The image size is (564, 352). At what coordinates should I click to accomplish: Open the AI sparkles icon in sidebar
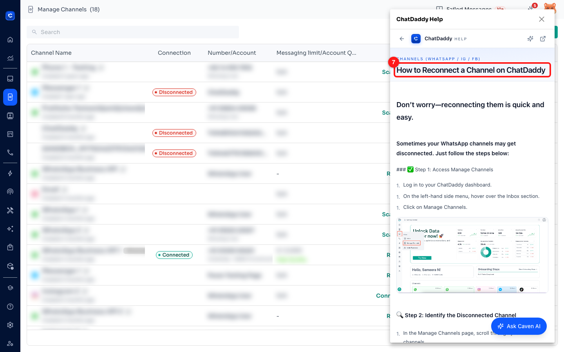click(10, 229)
